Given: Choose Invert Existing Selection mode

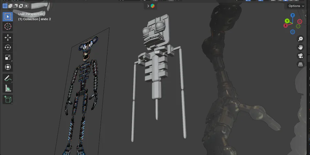Looking at the screenshot, I should 21,6.
